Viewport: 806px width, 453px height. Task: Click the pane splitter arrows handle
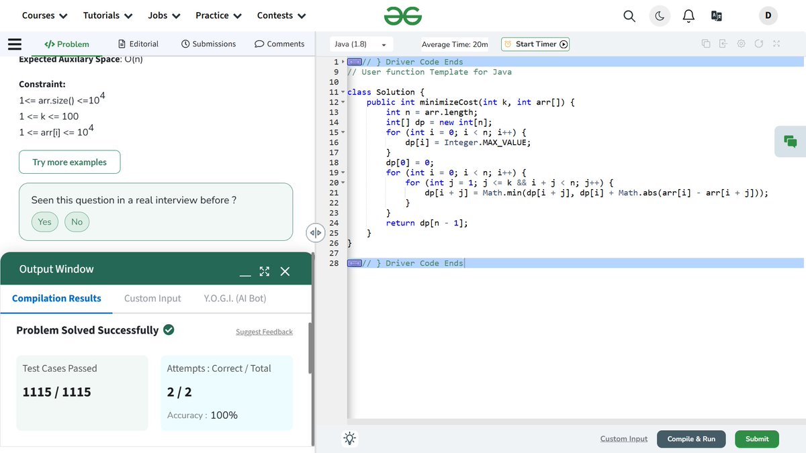point(316,233)
